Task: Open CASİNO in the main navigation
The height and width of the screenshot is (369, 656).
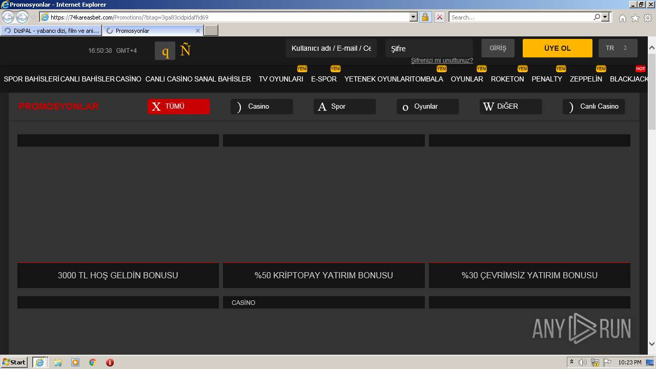Action: point(129,79)
